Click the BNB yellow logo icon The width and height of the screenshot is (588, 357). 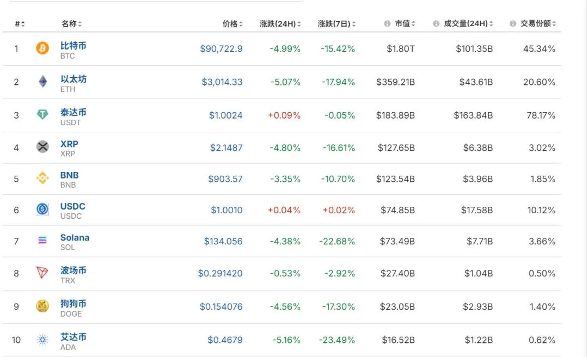[x=42, y=178]
